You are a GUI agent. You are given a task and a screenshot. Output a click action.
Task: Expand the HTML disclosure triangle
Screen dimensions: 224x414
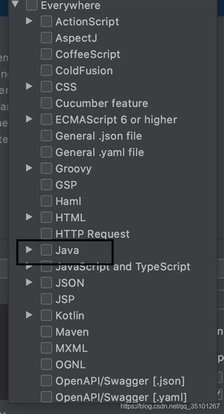pyautogui.click(x=29, y=217)
